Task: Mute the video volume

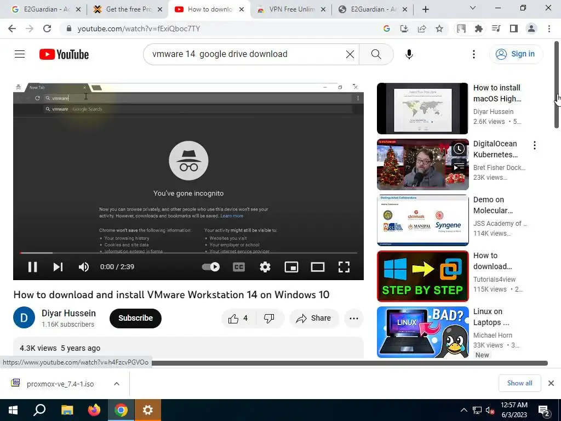Action: (x=84, y=267)
